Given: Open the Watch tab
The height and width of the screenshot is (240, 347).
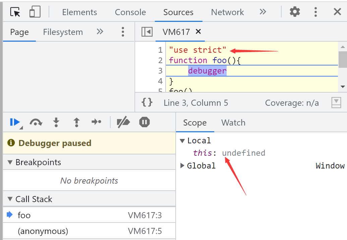Looking at the screenshot, I should [233, 123].
